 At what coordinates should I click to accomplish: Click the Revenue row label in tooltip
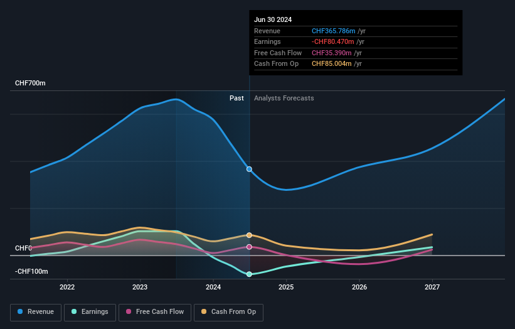click(267, 31)
